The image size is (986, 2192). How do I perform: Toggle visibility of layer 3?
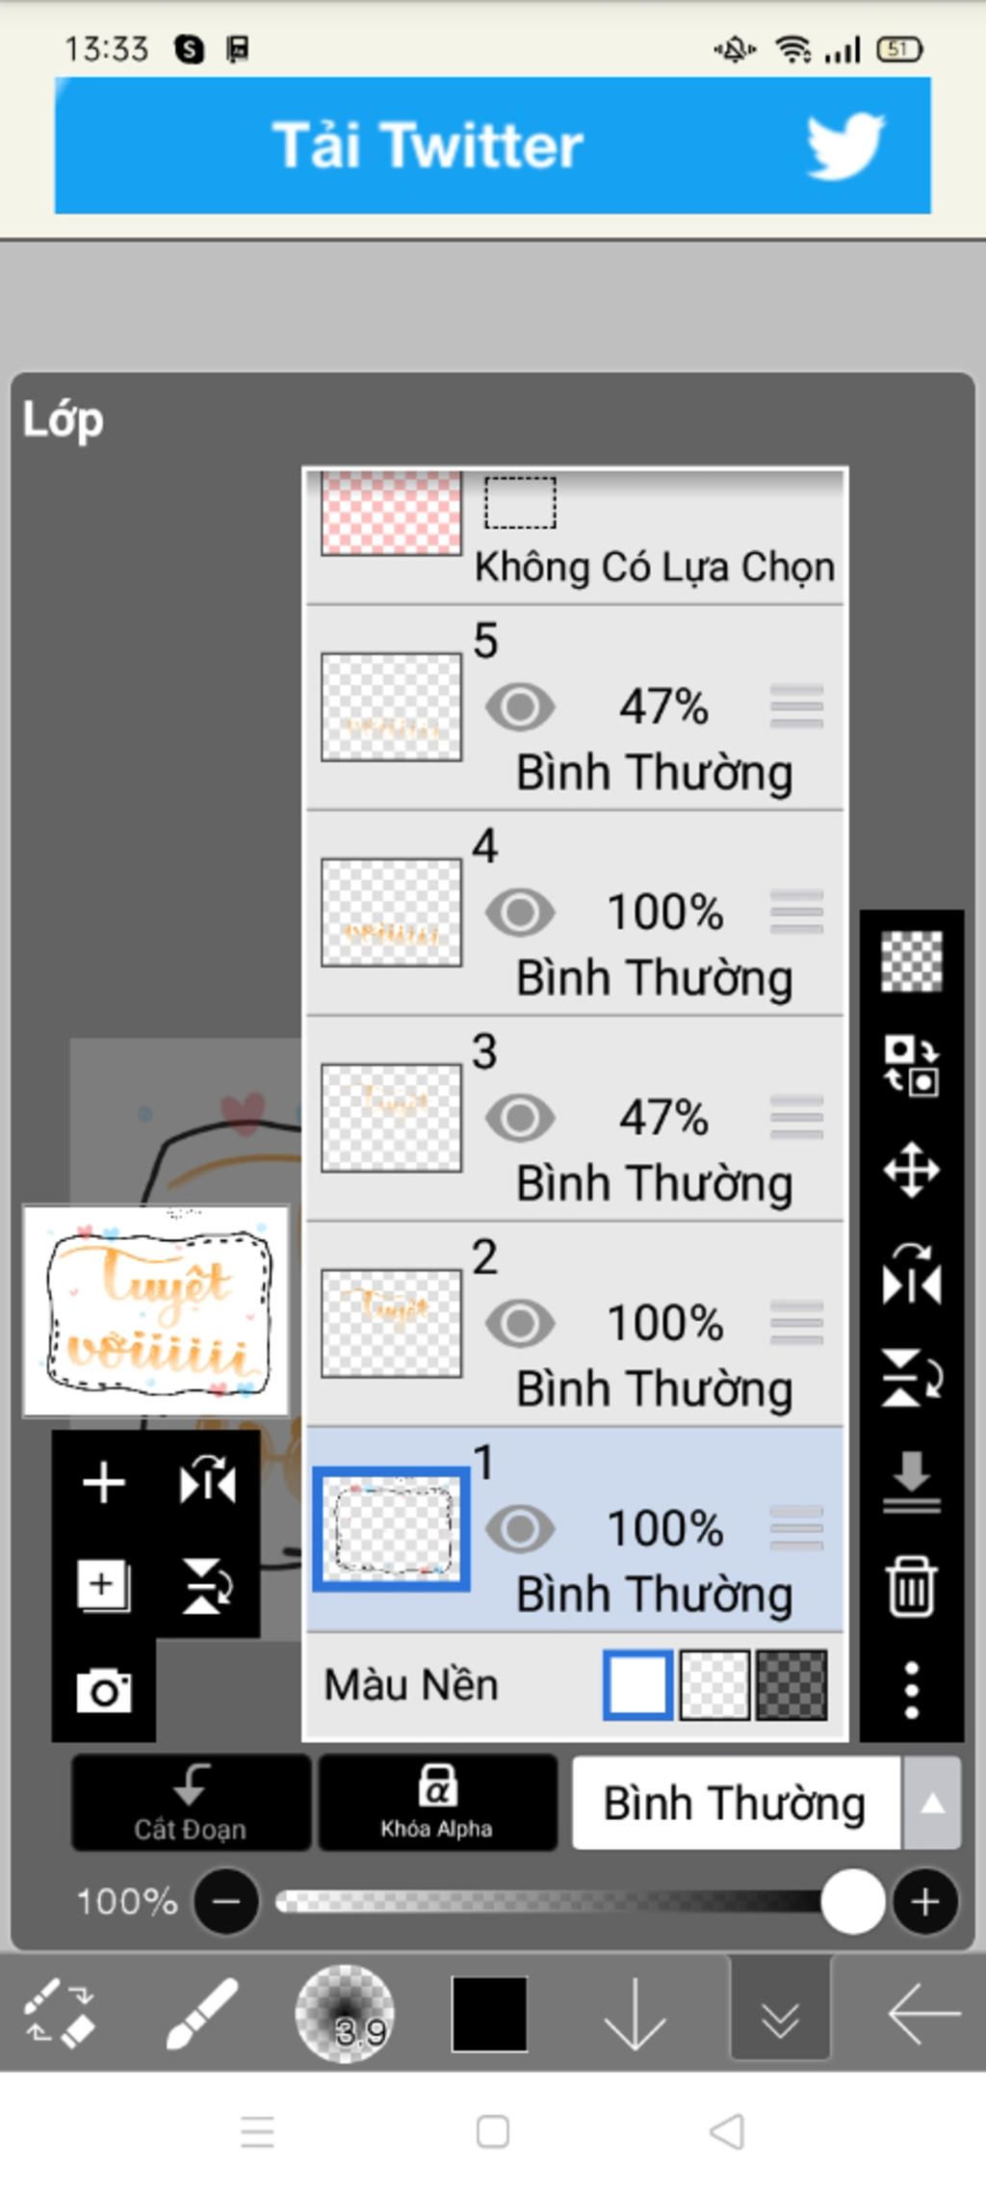pyautogui.click(x=520, y=1118)
